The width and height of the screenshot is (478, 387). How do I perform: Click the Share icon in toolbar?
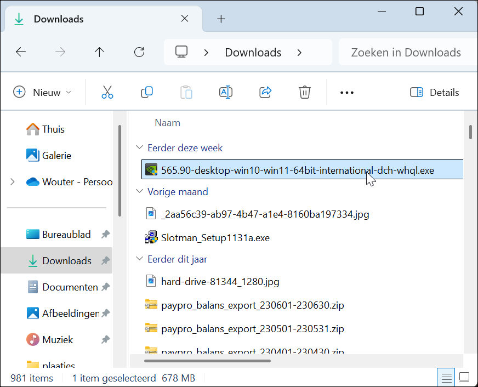coord(265,92)
